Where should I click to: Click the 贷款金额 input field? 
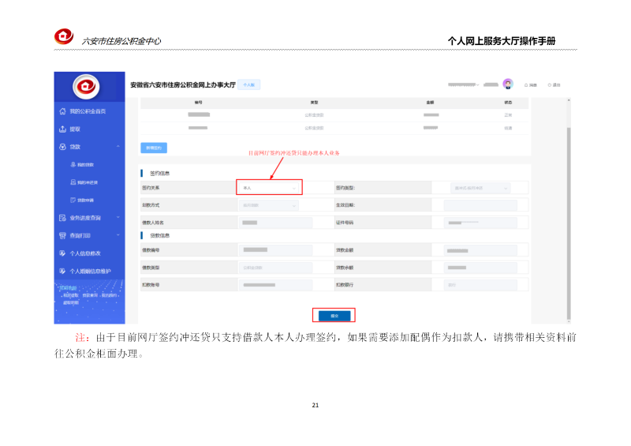coord(480,250)
